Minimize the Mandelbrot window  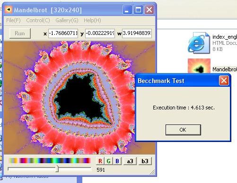pos(127,10)
